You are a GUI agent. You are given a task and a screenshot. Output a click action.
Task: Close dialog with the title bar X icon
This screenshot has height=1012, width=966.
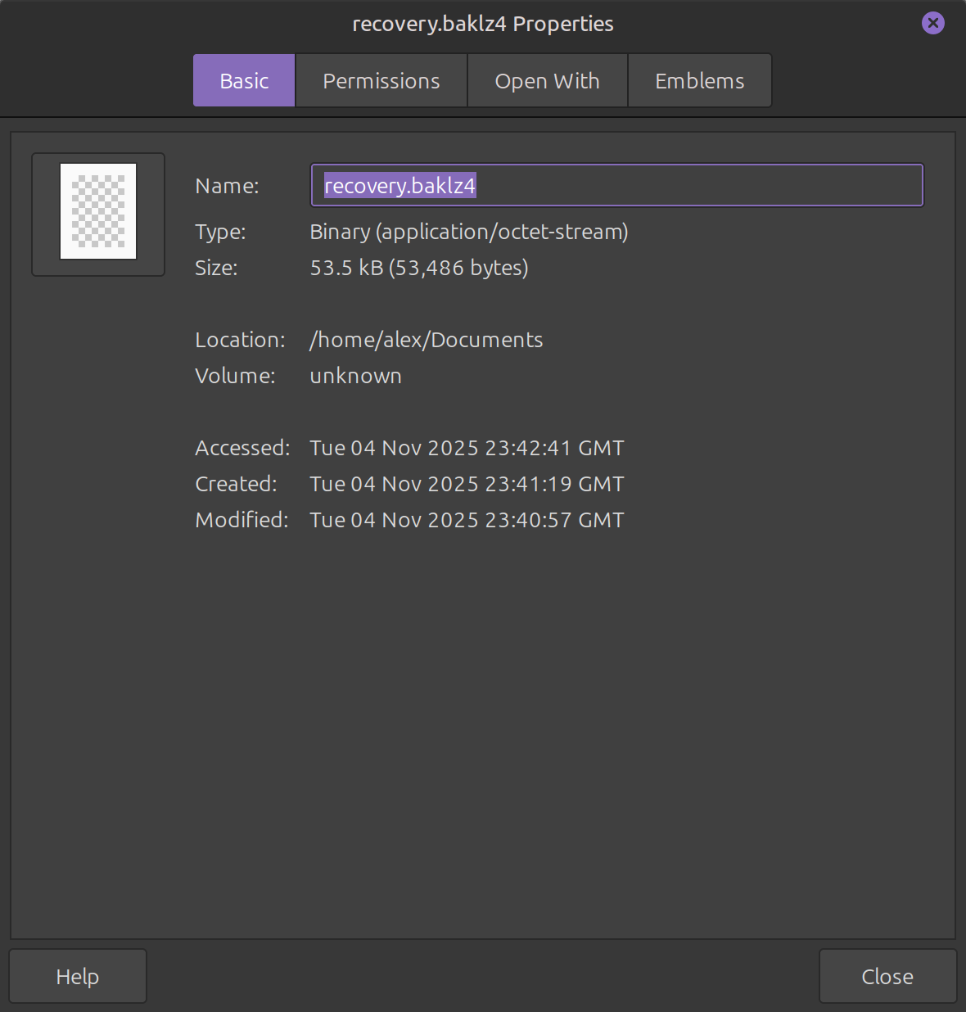(932, 23)
